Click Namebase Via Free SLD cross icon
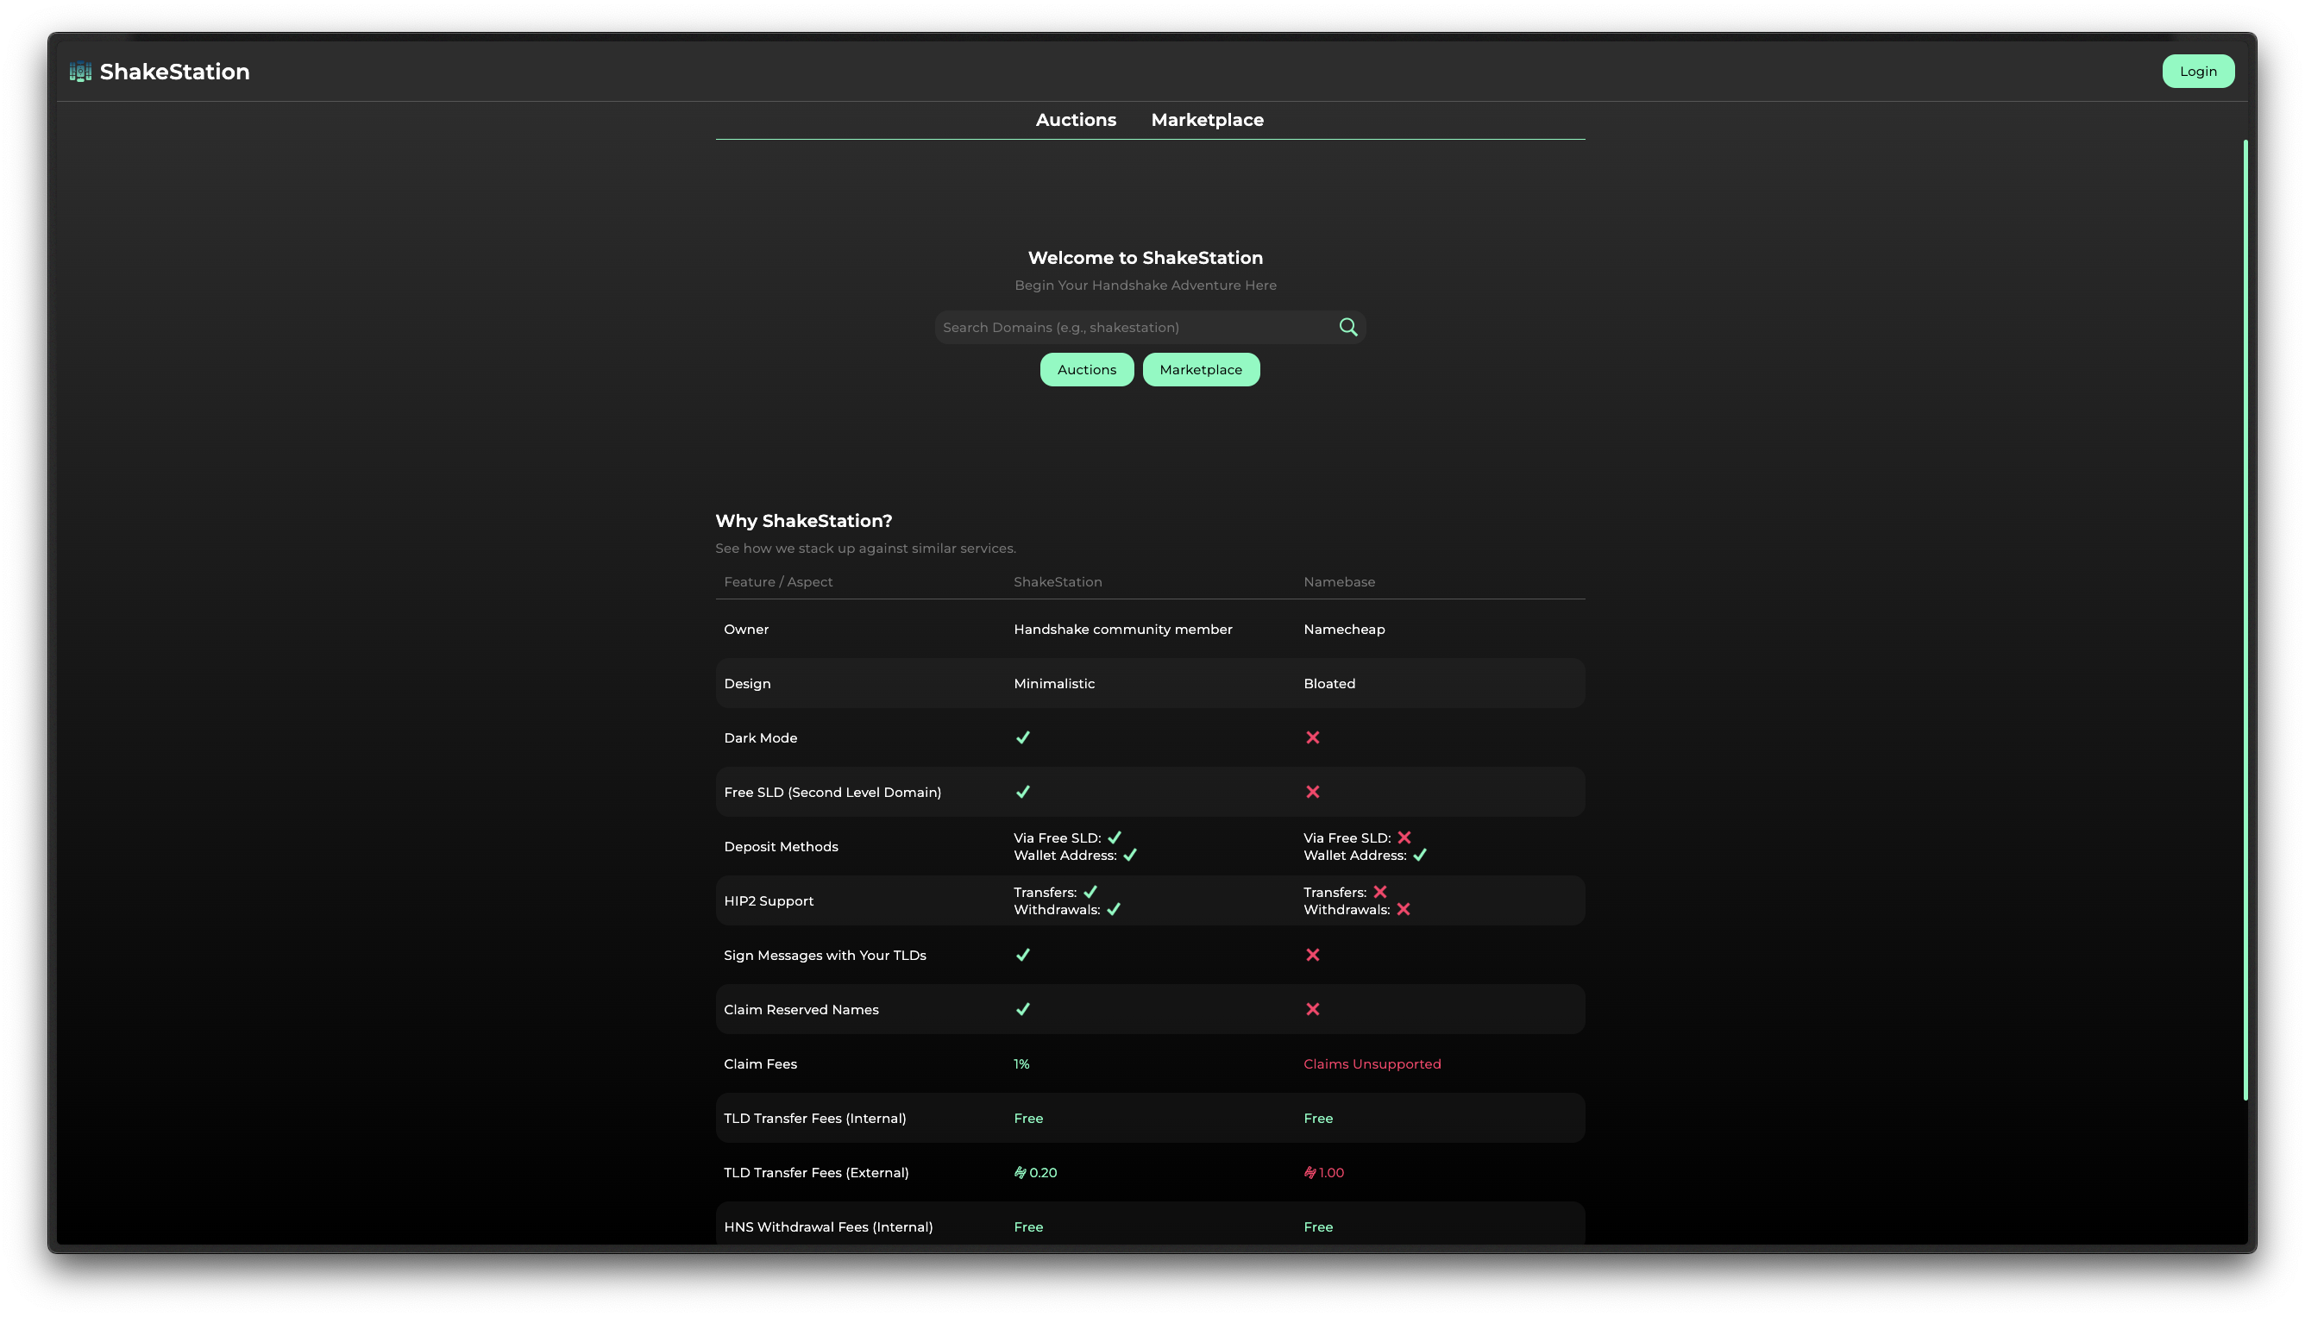The width and height of the screenshot is (2305, 1317). 1404,837
